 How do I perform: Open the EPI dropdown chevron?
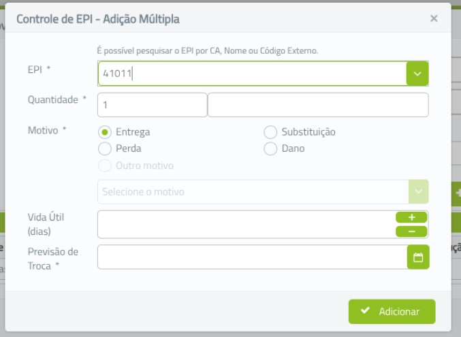[417, 74]
